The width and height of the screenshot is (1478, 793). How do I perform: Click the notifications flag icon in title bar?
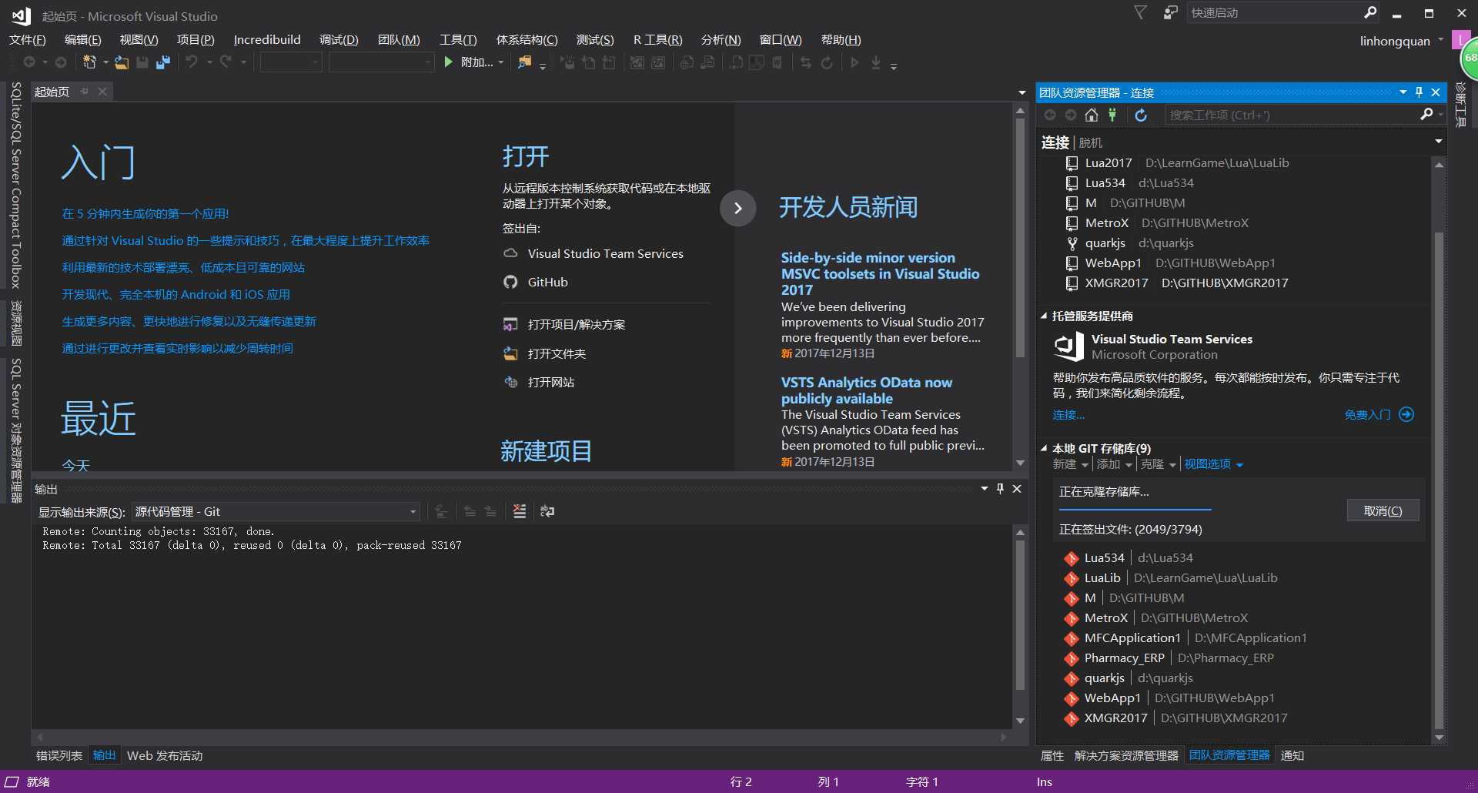(x=1140, y=12)
